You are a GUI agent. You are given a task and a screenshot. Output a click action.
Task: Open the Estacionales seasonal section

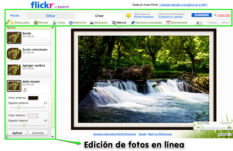click(177, 23)
